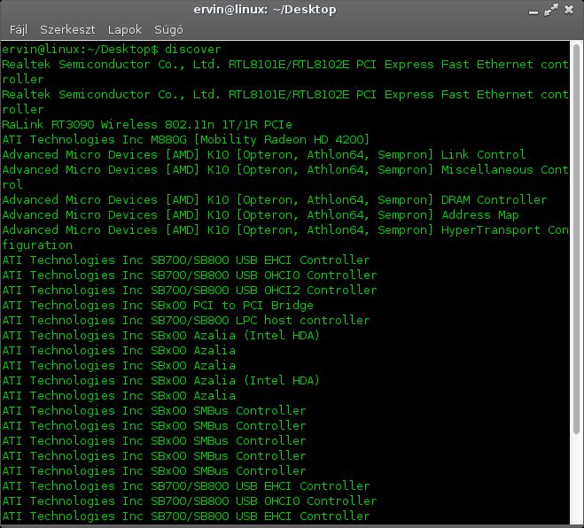The height and width of the screenshot is (528, 584).
Task: Click the USB OHCI2 Controller line
Action: click(x=190, y=291)
